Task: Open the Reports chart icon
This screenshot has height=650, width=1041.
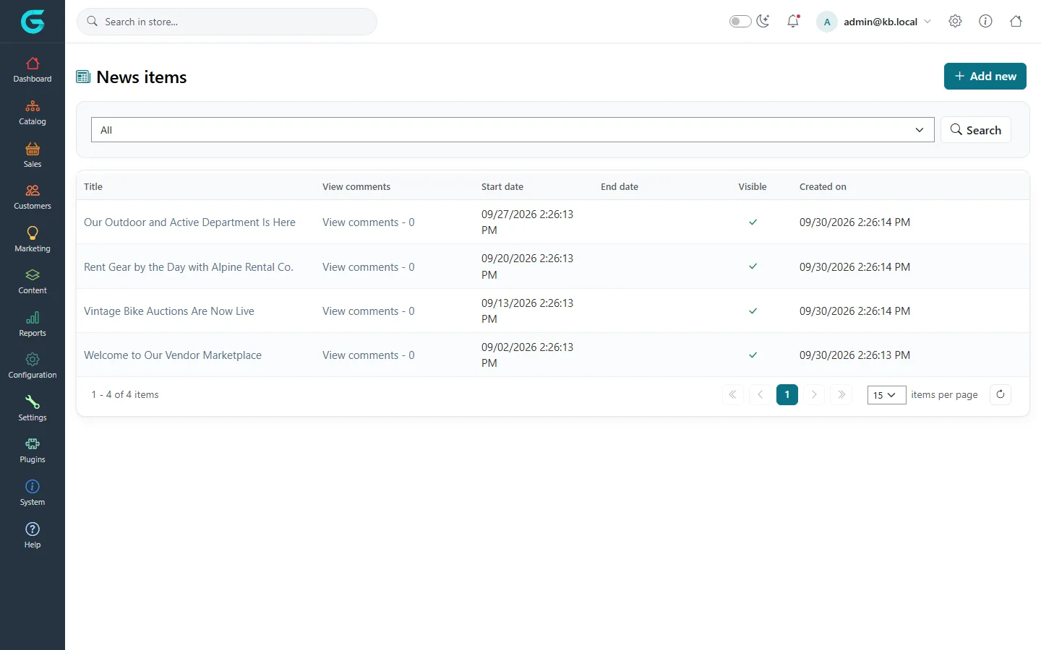Action: coord(33,318)
